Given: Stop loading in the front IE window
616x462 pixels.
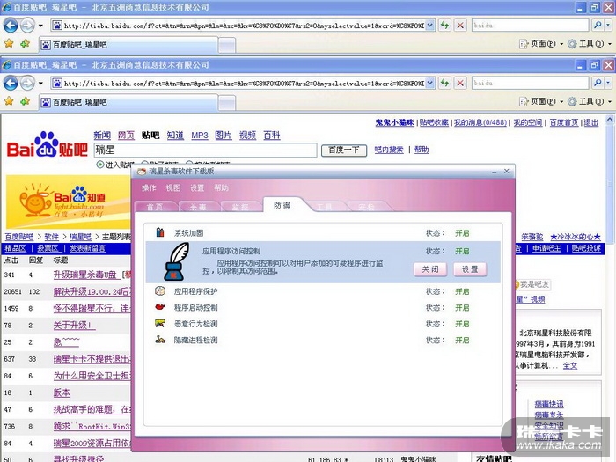Looking at the screenshot, I should pos(460,84).
